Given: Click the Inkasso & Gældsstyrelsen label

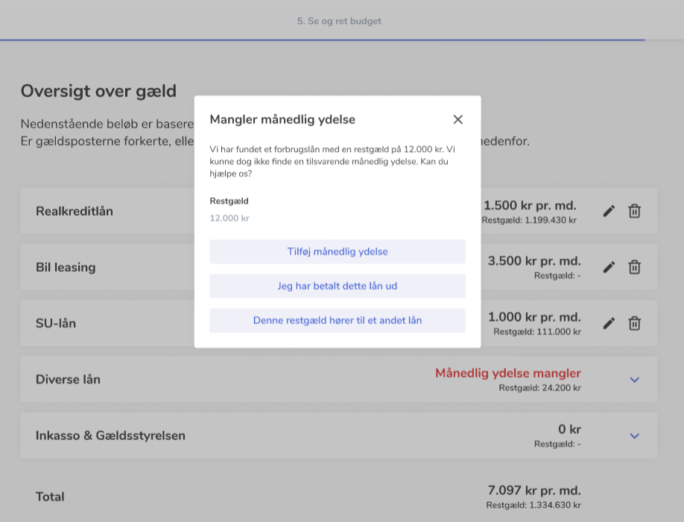Looking at the screenshot, I should [110, 436].
